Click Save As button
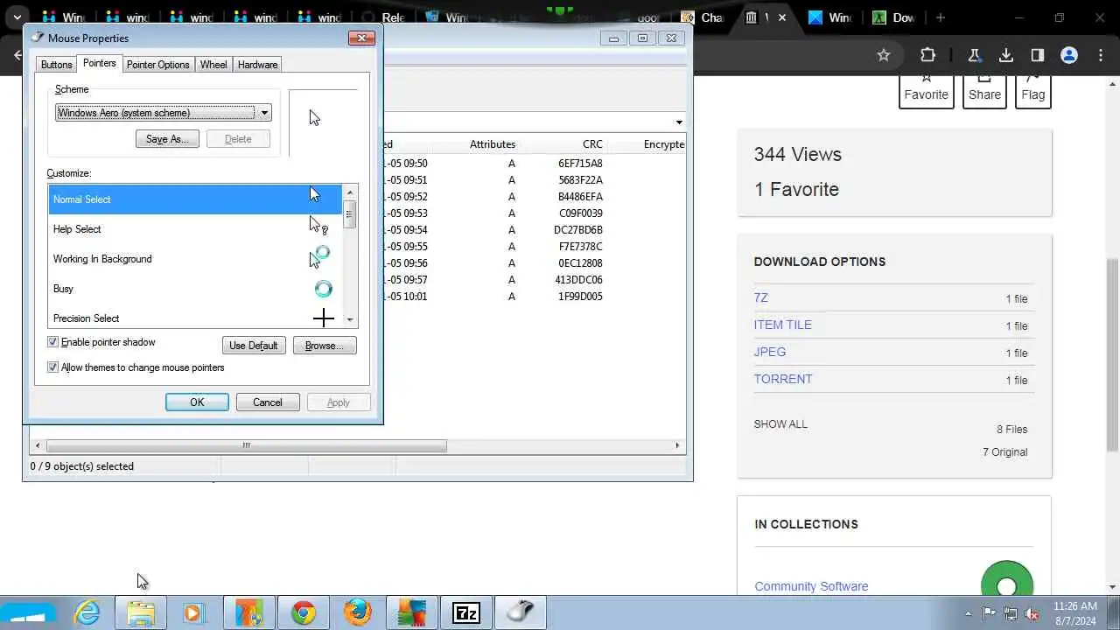Viewport: 1120px width, 630px height. point(167,139)
